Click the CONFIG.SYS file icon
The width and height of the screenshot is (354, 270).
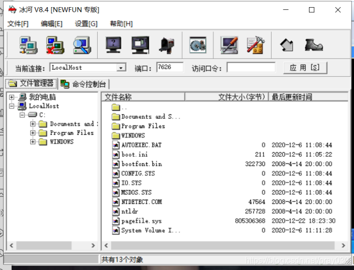click(x=116, y=174)
